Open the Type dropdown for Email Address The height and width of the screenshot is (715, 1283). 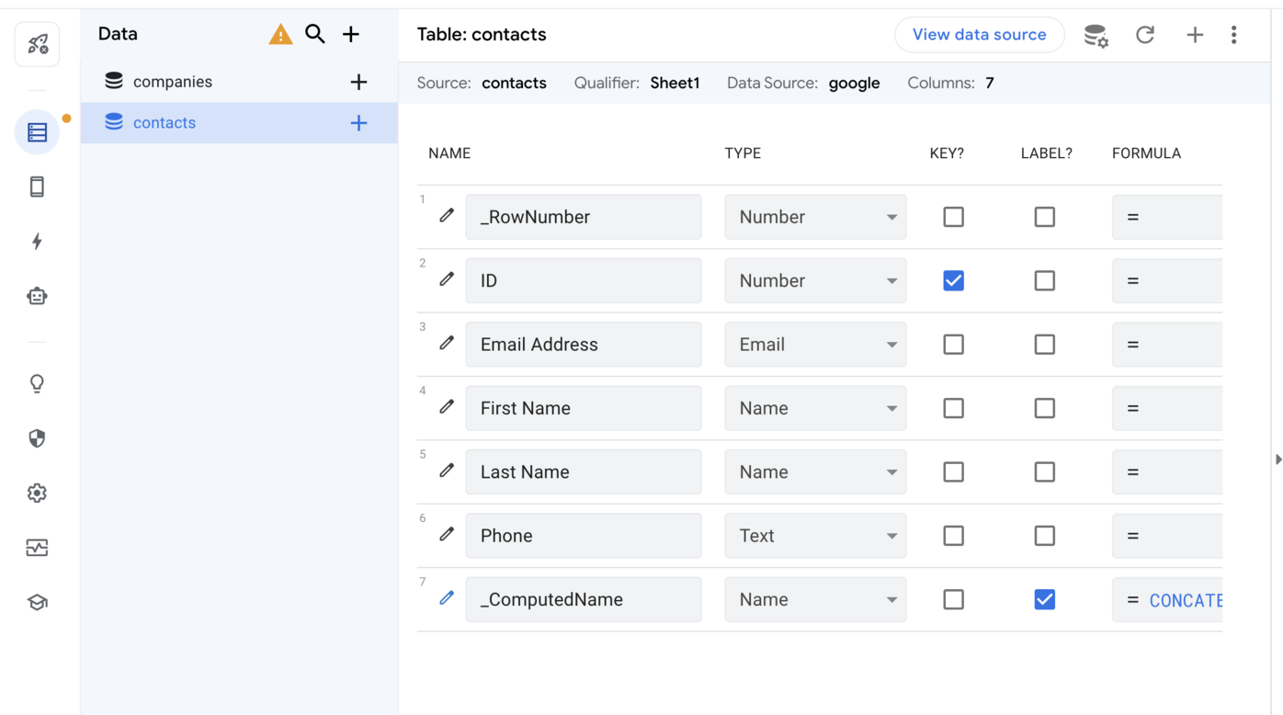(814, 345)
